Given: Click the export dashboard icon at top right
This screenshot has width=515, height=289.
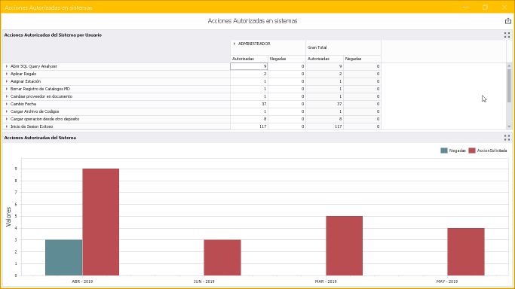Looking at the screenshot, I should point(507,21).
